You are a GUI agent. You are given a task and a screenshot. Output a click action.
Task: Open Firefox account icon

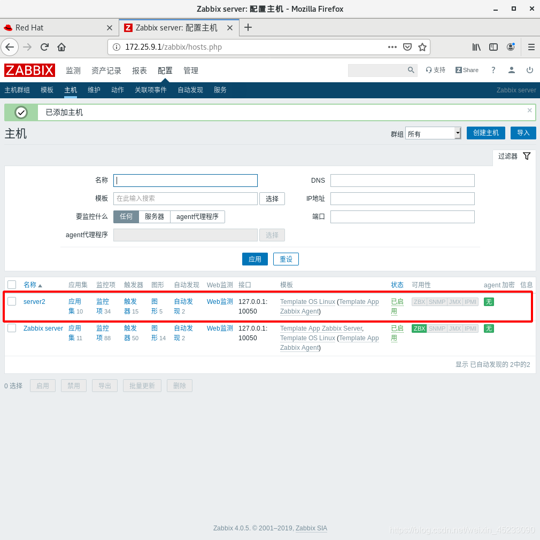[511, 47]
